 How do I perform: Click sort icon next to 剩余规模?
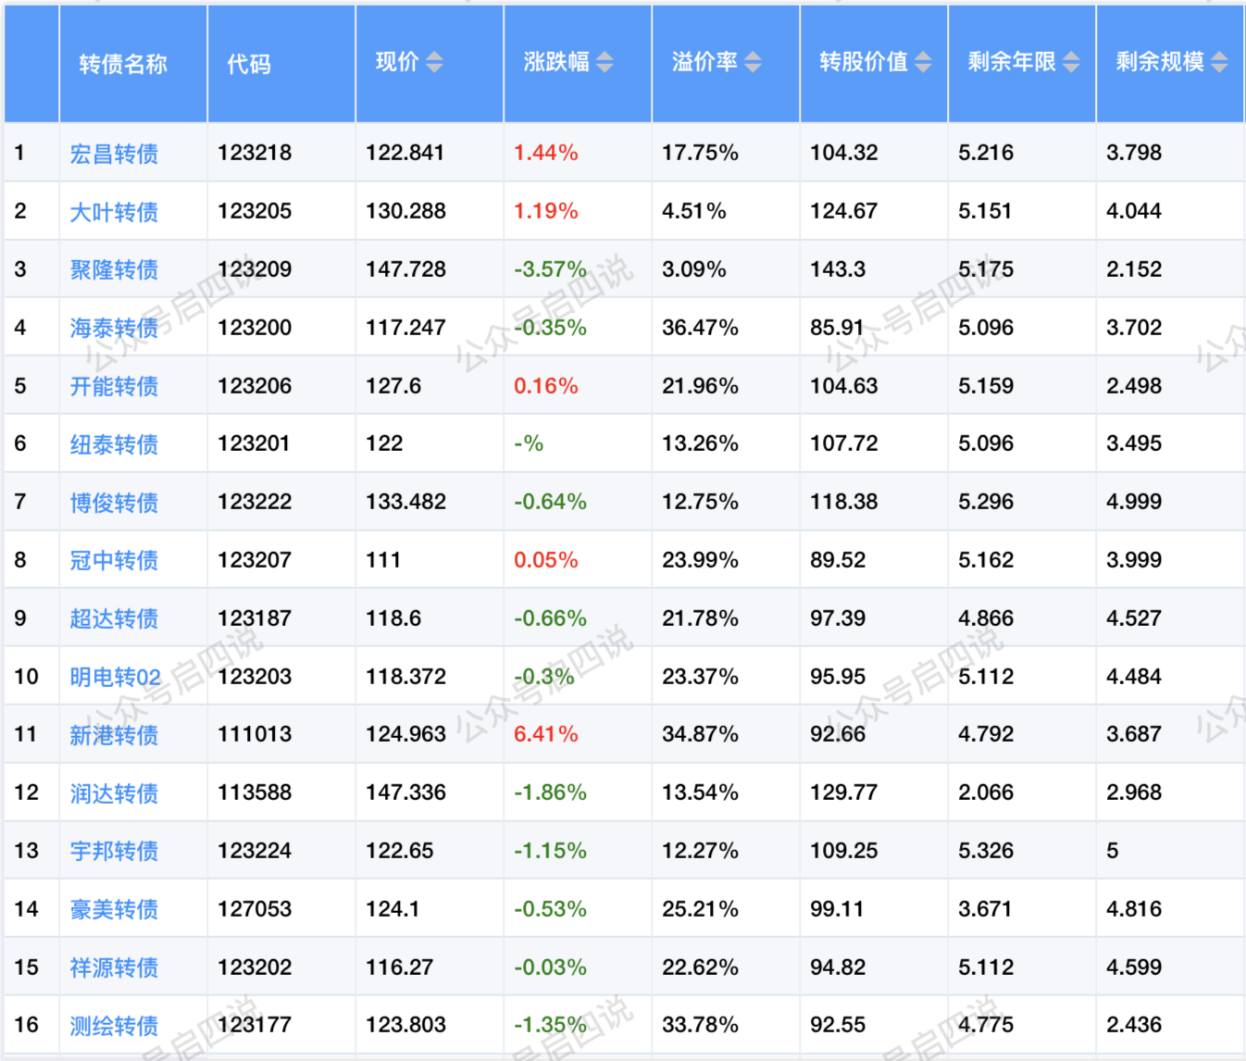point(1219,62)
